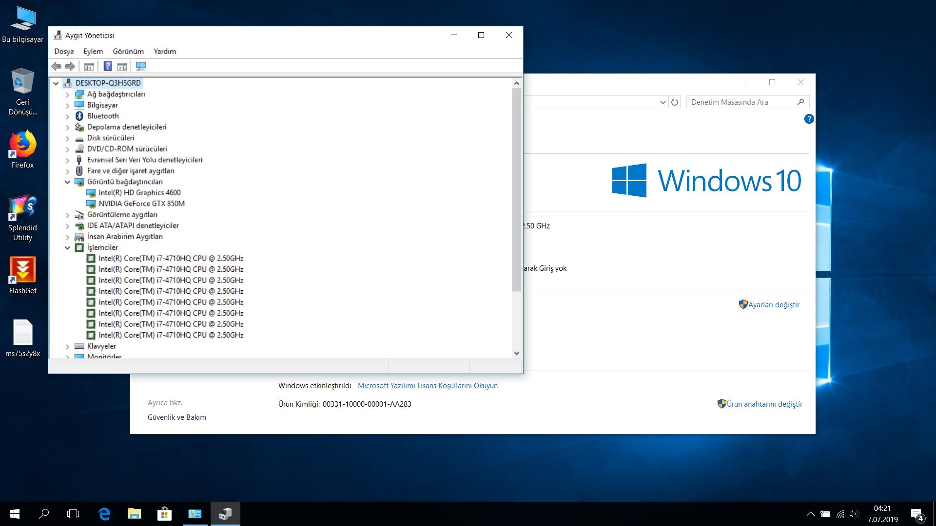Viewport: 936px width, 526px height.
Task: Open Microsoft Yazılımı Lisans Koşullarını Okuyun link
Action: pyautogui.click(x=428, y=386)
